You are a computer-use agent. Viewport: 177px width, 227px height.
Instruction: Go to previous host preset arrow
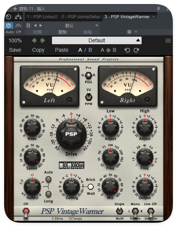[35, 26]
